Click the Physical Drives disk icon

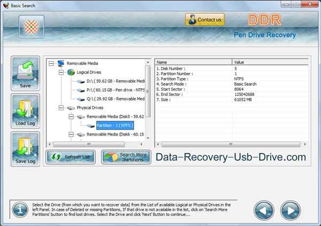point(71,108)
